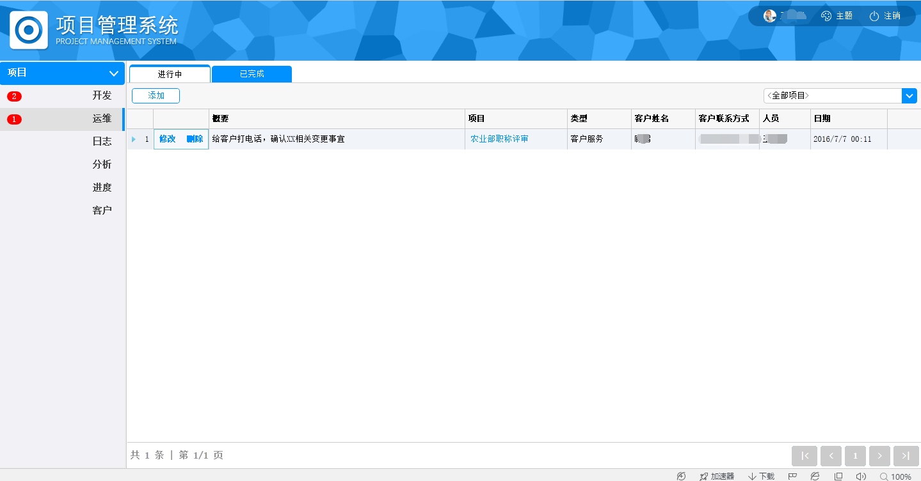The height and width of the screenshot is (481, 921).
Task: Open 下载 downloads in status bar
Action: [x=761, y=476]
